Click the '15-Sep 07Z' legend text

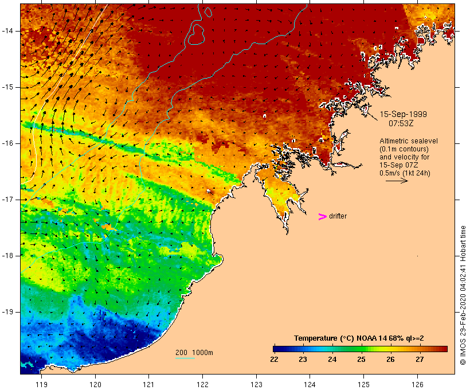pos(399,165)
